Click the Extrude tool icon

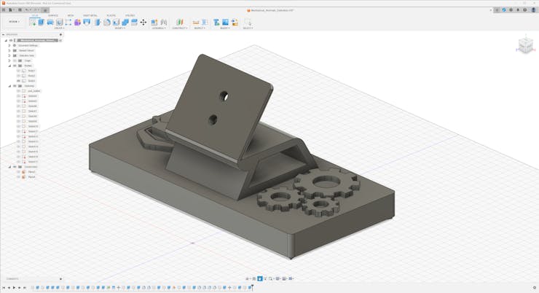(41, 23)
